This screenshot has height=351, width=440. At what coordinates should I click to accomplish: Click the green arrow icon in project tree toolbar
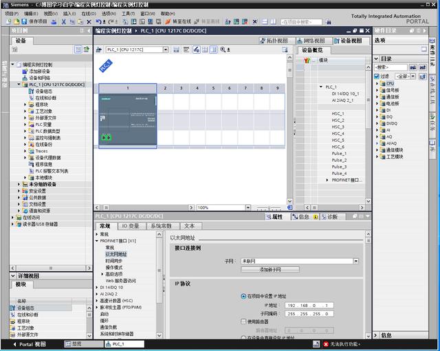coord(87,50)
